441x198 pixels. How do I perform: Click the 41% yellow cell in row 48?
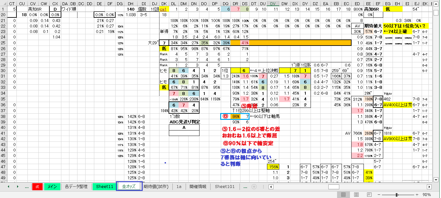pyautogui.click(x=368, y=172)
